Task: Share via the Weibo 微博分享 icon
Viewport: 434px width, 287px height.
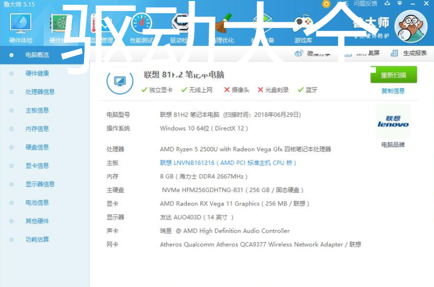Action: tap(299, 53)
